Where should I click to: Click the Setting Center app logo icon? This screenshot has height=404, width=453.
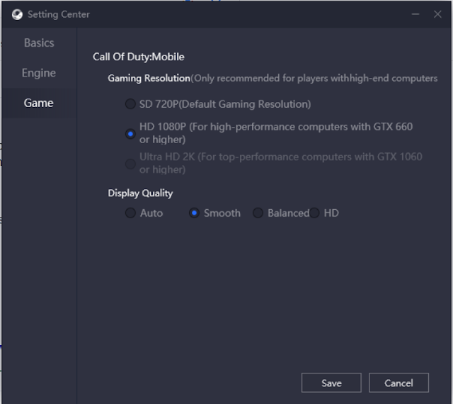click(x=17, y=14)
